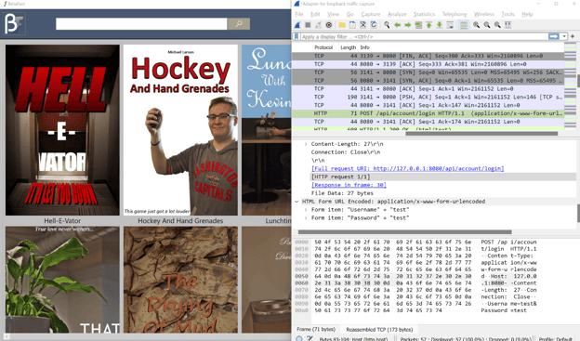Open the View menu
Screen dimensions: 580x341
pos(333,15)
